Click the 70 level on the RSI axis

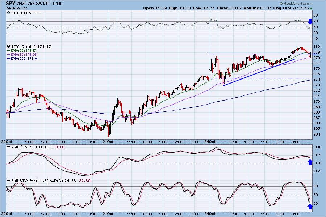(315, 21)
